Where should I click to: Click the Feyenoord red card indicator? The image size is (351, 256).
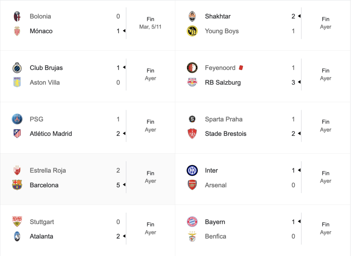point(241,68)
